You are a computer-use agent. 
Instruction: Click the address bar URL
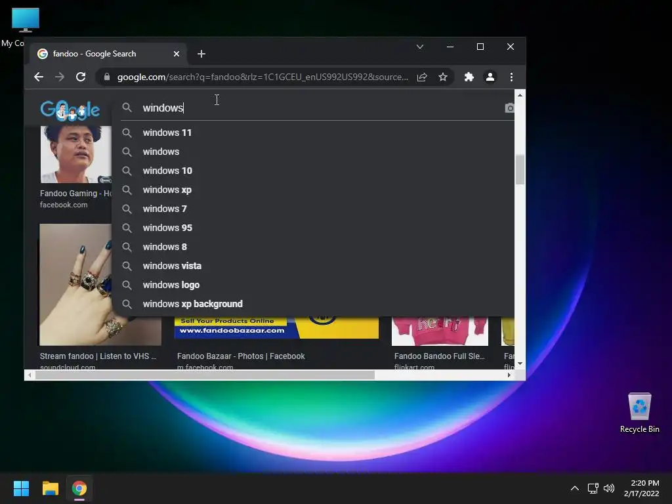(x=262, y=77)
